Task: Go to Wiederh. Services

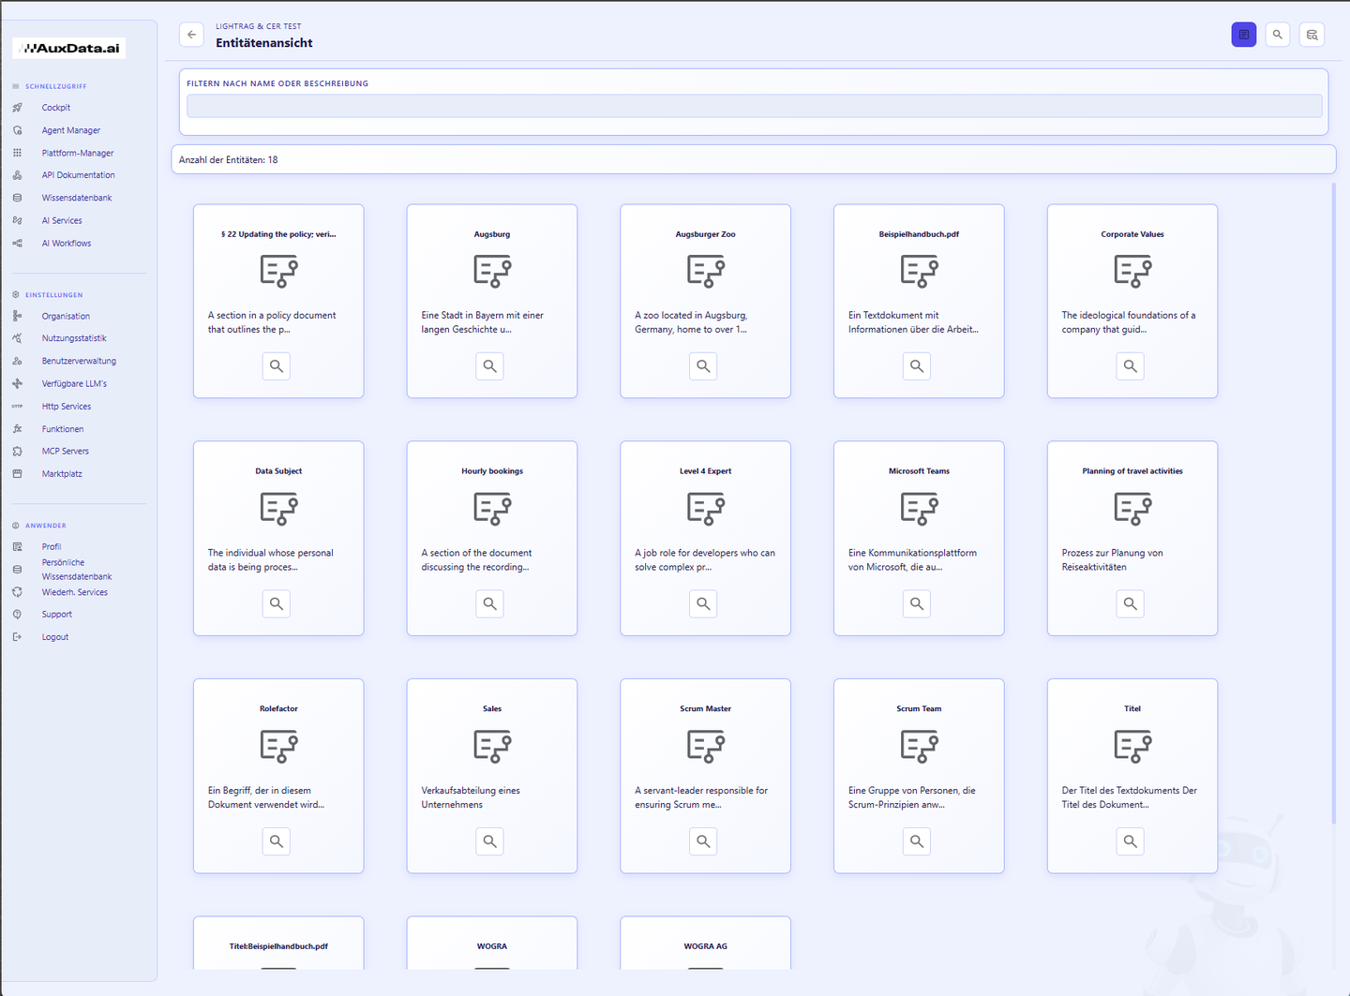Action: [x=74, y=592]
